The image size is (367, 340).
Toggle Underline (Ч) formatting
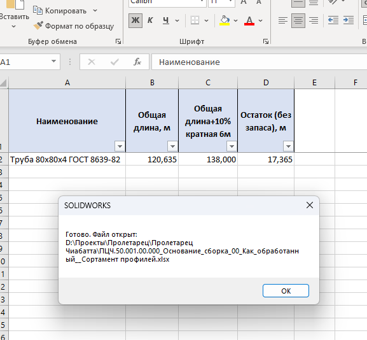tap(166, 20)
